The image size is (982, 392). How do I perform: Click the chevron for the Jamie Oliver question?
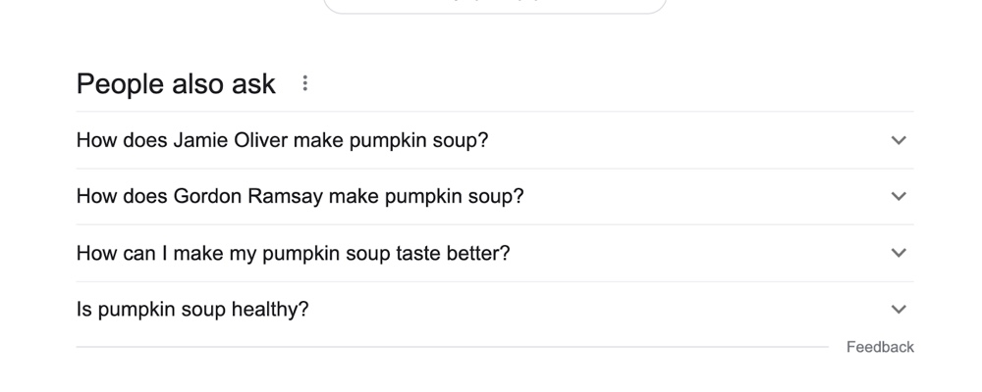[898, 140]
